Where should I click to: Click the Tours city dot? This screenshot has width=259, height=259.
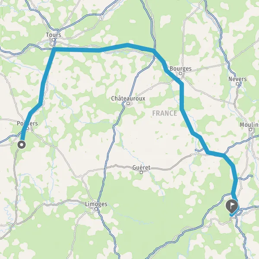click(x=54, y=40)
